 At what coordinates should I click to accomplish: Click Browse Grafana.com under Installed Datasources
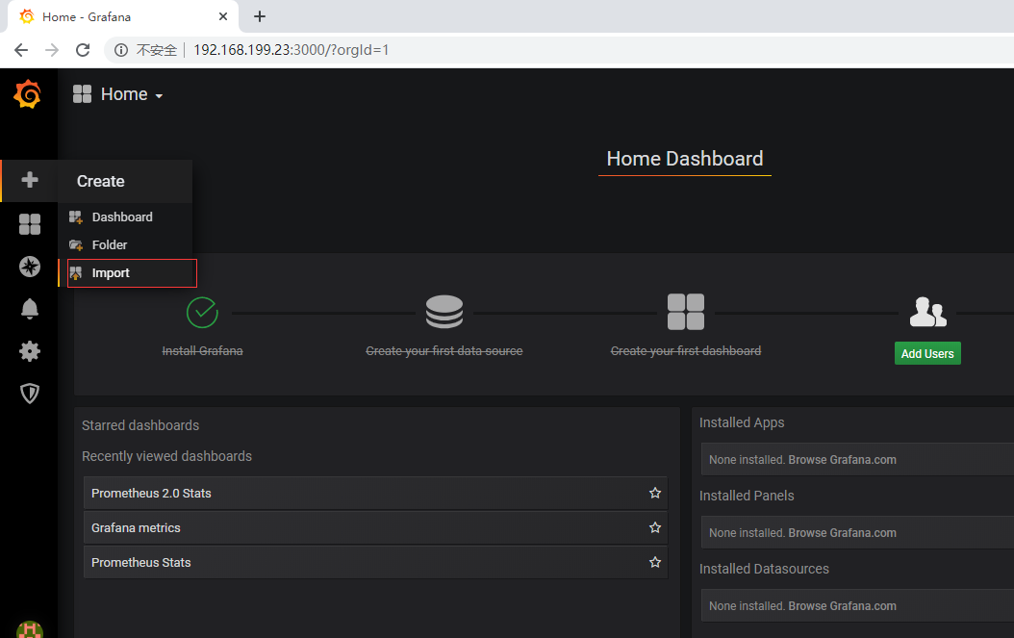842,605
